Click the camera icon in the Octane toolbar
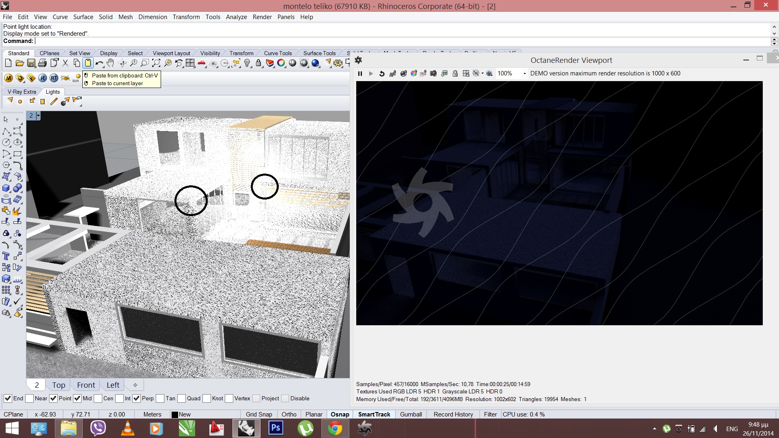The image size is (779, 438). click(x=433, y=73)
